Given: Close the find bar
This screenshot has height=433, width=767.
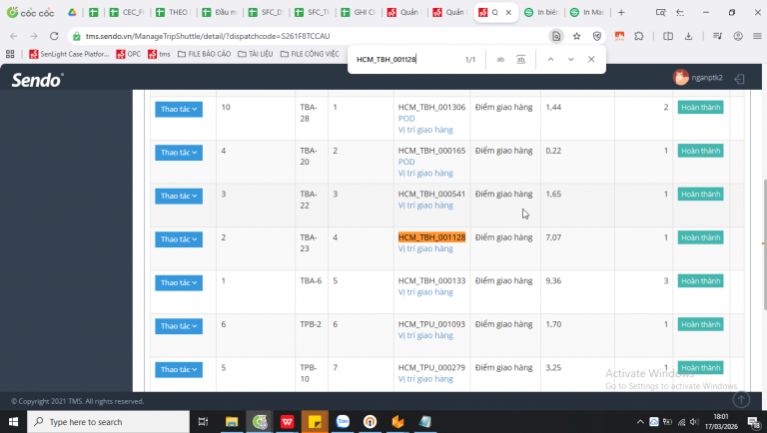Looking at the screenshot, I should (x=591, y=59).
